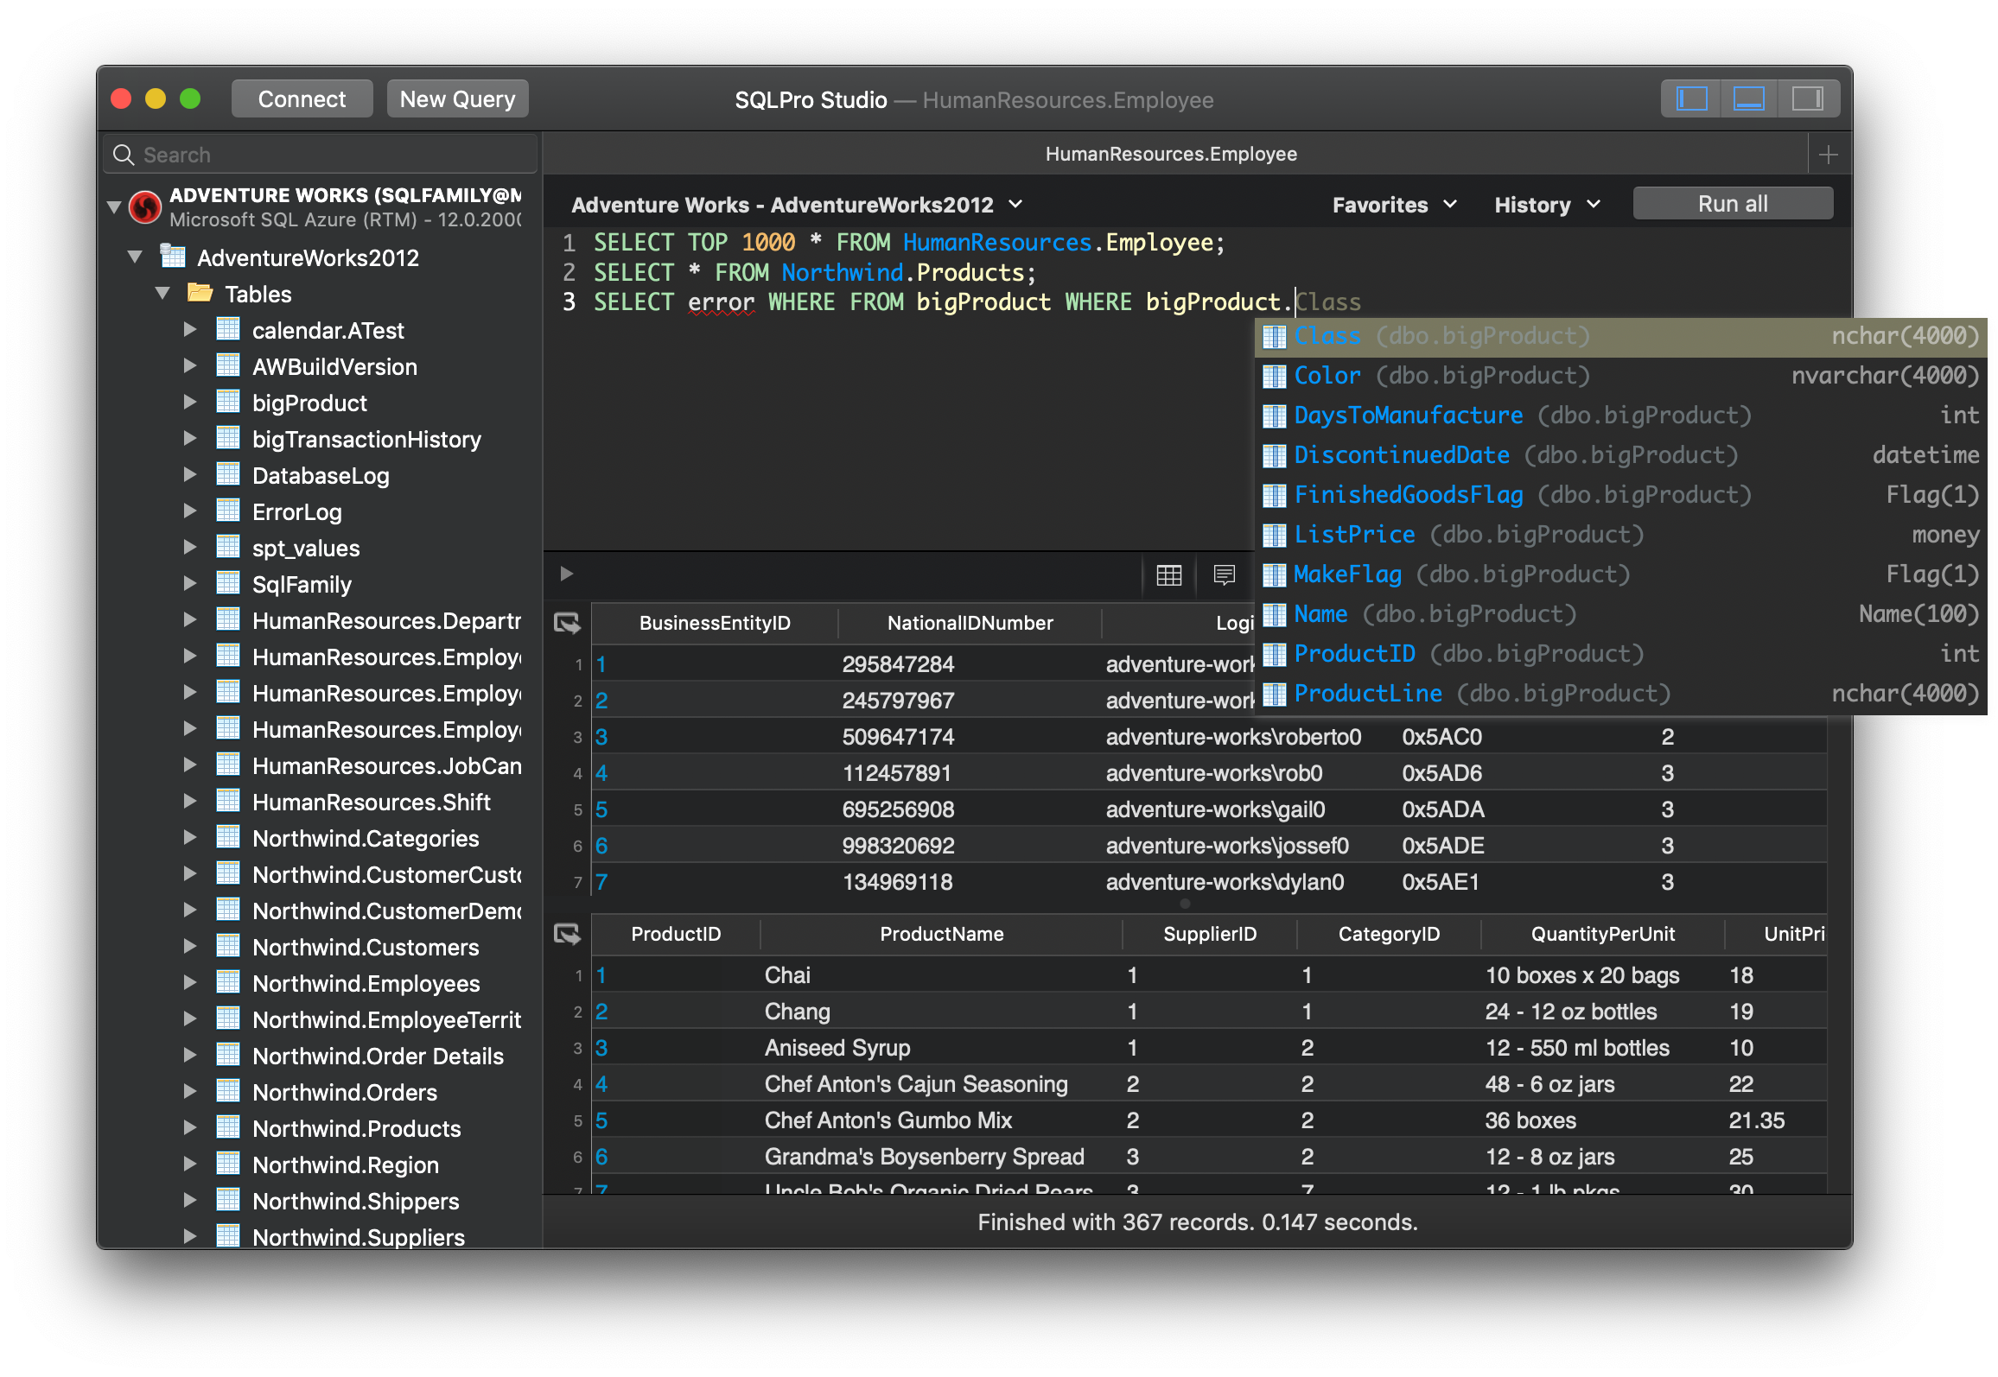
Task: Toggle the right panel layout button
Action: pos(1808,98)
